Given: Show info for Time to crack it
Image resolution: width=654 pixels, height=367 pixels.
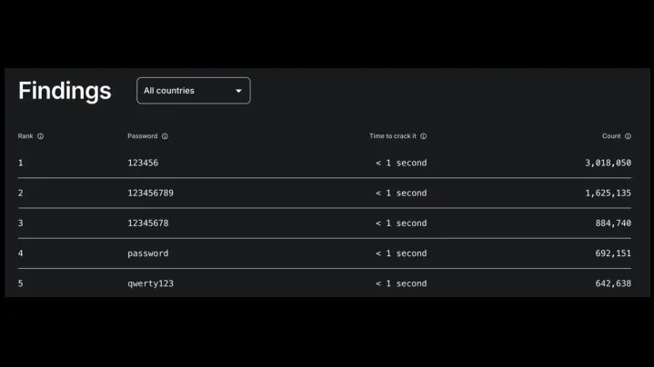Looking at the screenshot, I should click(424, 136).
